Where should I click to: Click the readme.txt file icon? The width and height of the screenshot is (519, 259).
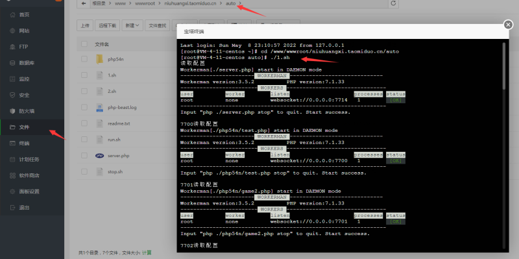(x=99, y=123)
